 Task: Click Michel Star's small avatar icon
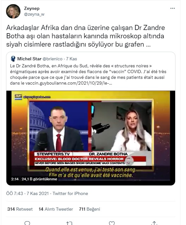[x=13, y=59]
